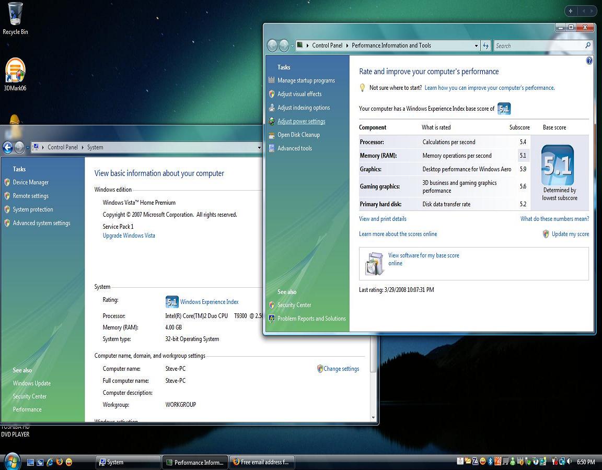Switch to System taskbar button
The height and width of the screenshot is (470, 602).
pyautogui.click(x=128, y=462)
